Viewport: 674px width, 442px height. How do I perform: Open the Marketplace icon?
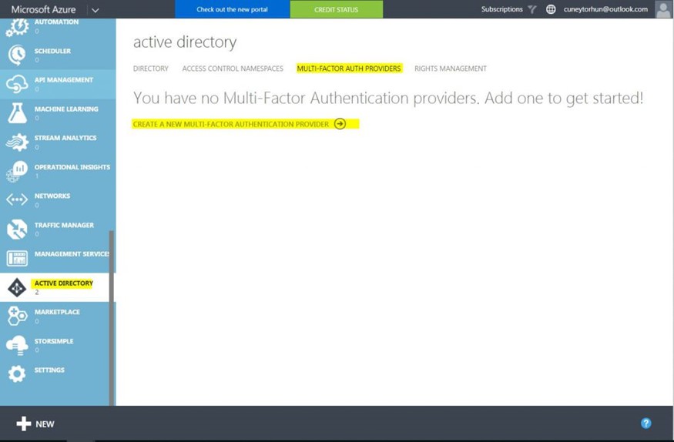17,316
